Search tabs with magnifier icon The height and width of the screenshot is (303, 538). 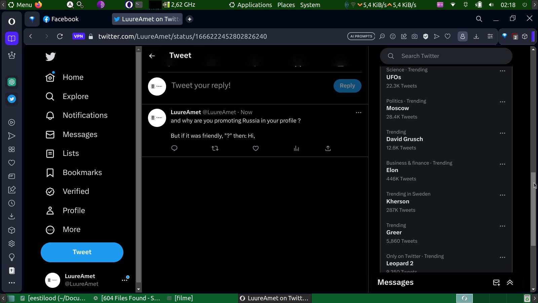pyautogui.click(x=479, y=19)
